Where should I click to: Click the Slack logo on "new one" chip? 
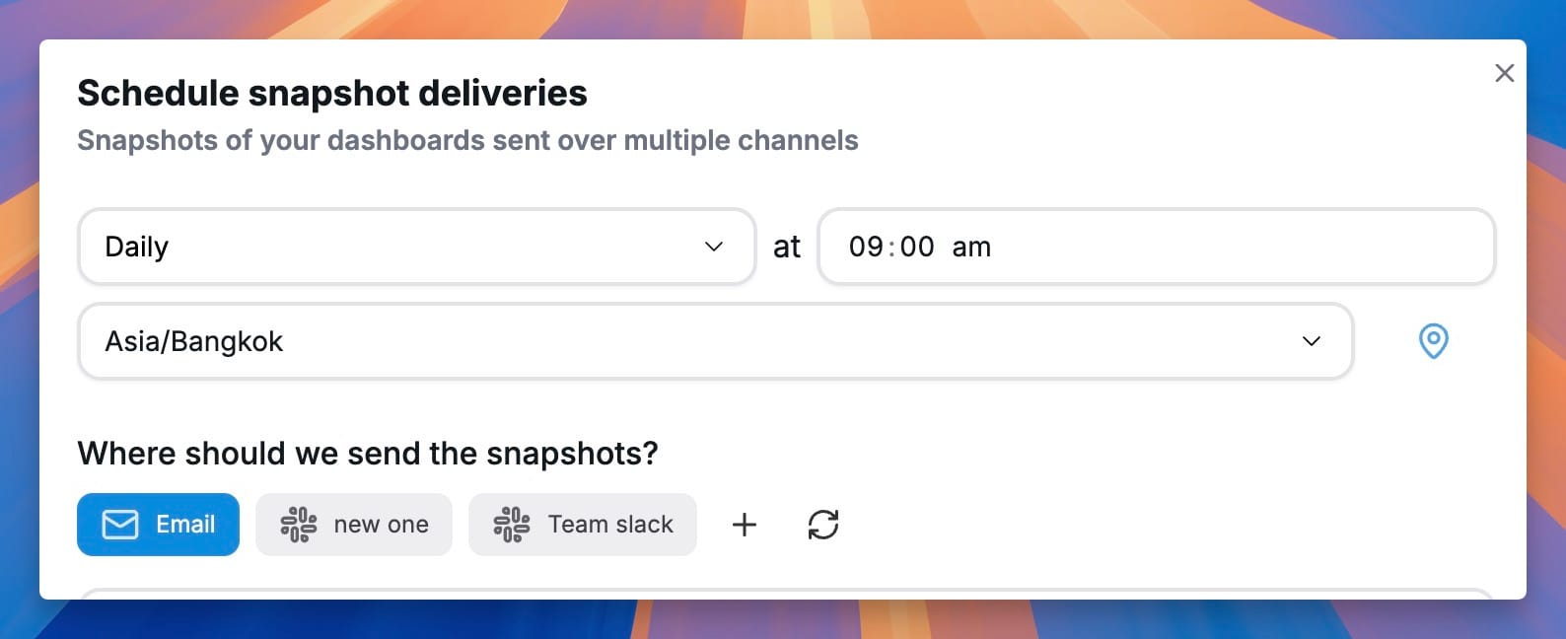(299, 525)
